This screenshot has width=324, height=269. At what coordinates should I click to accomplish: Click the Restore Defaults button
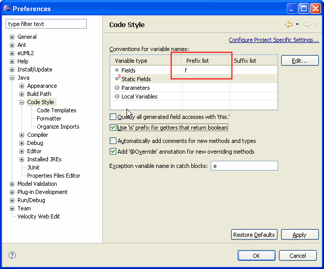254,235
